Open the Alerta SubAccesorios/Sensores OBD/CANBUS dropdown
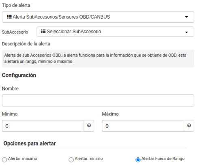 (x=98, y=17)
